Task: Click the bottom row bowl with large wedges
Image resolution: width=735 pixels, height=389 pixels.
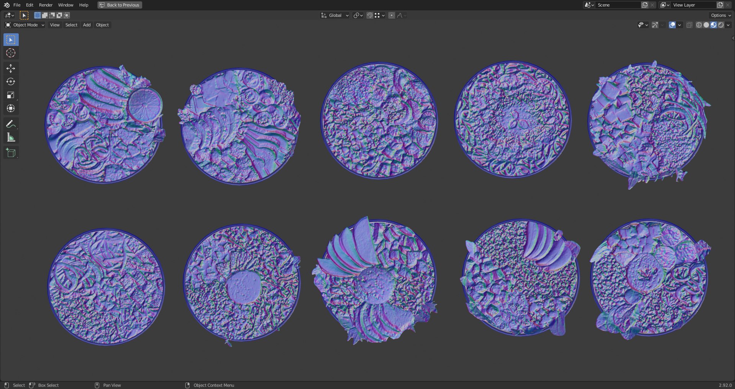Action: [x=374, y=280]
